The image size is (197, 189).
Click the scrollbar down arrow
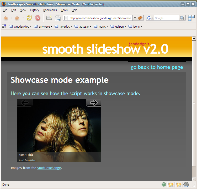194,179
